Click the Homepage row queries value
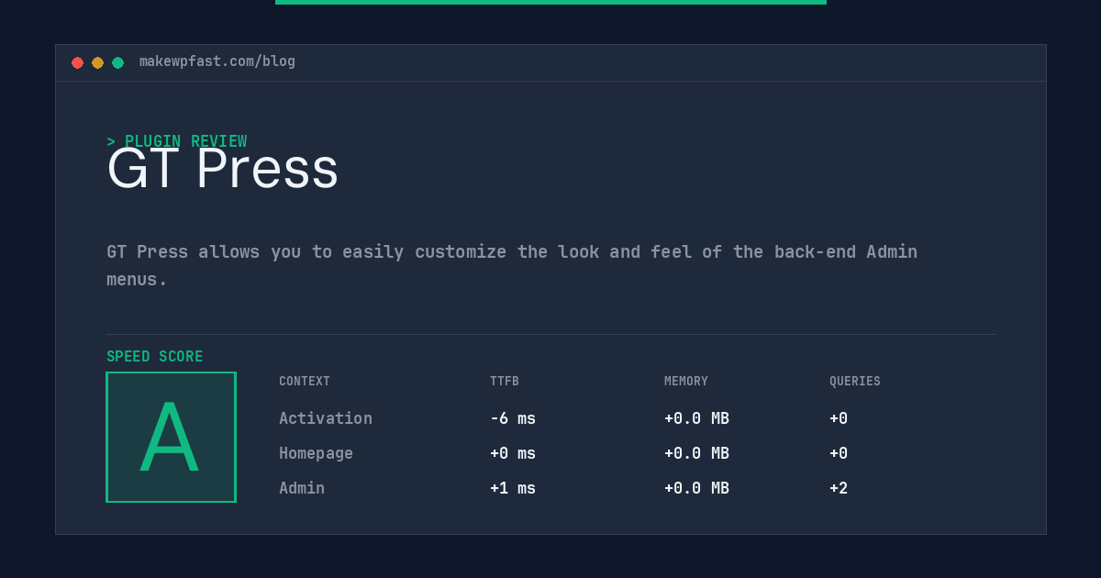The height and width of the screenshot is (578, 1101). click(839, 453)
